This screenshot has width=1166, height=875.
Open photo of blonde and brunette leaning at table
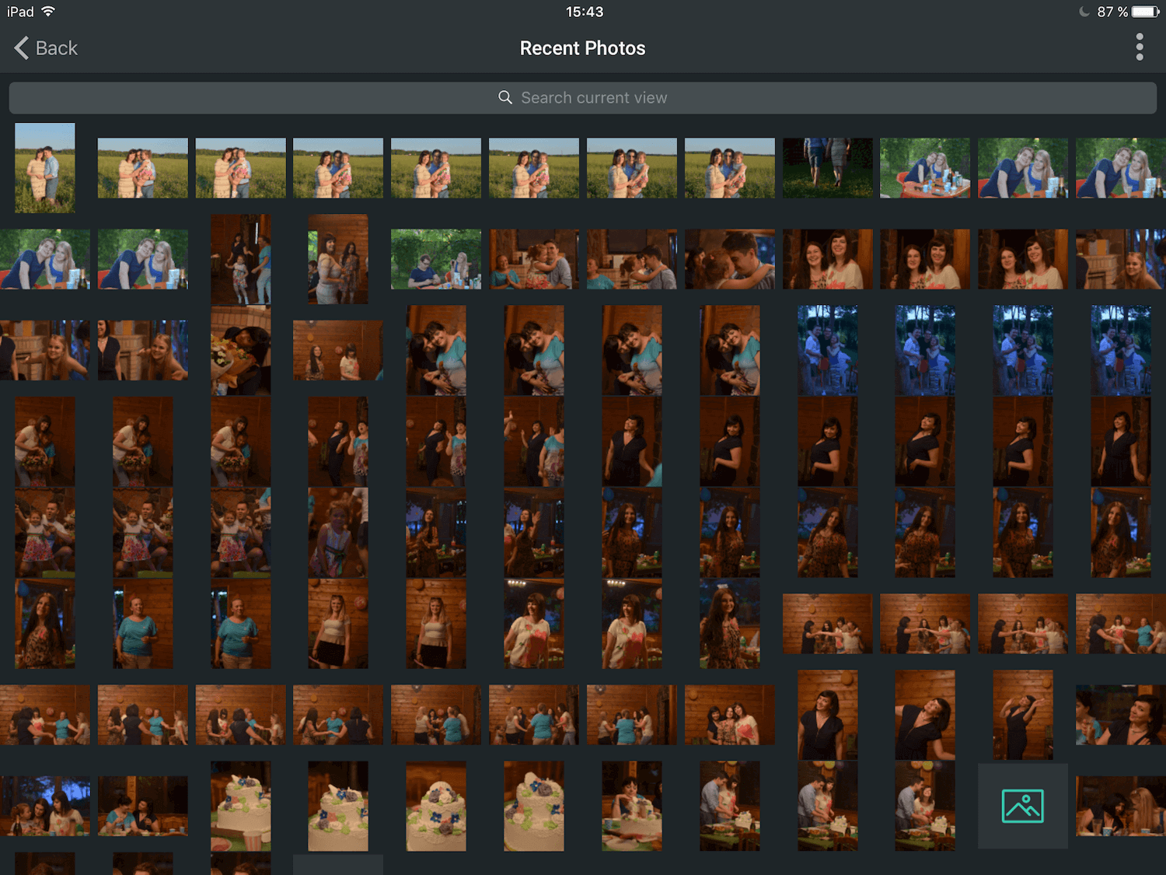(1120, 806)
